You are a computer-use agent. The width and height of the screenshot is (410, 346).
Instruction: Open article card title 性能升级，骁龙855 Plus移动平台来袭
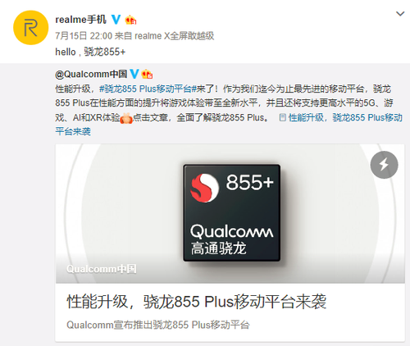[x=197, y=302]
